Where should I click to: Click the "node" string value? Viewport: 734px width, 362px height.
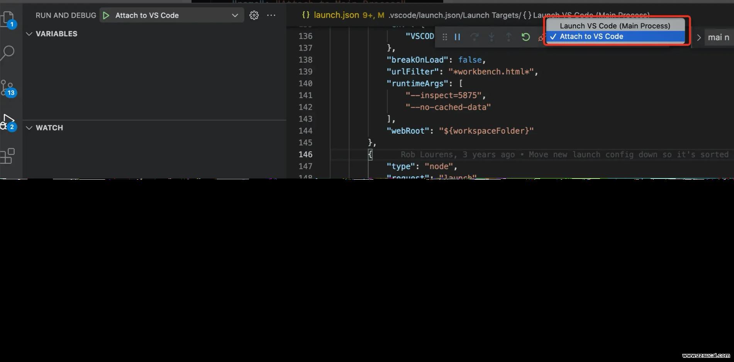(x=439, y=167)
